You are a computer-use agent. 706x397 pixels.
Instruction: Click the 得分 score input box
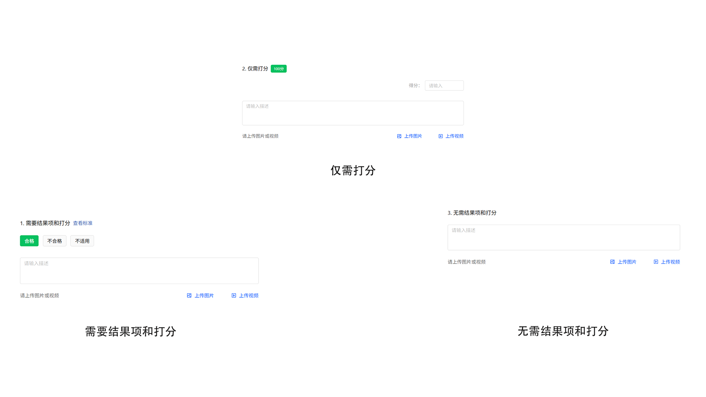[x=444, y=85]
